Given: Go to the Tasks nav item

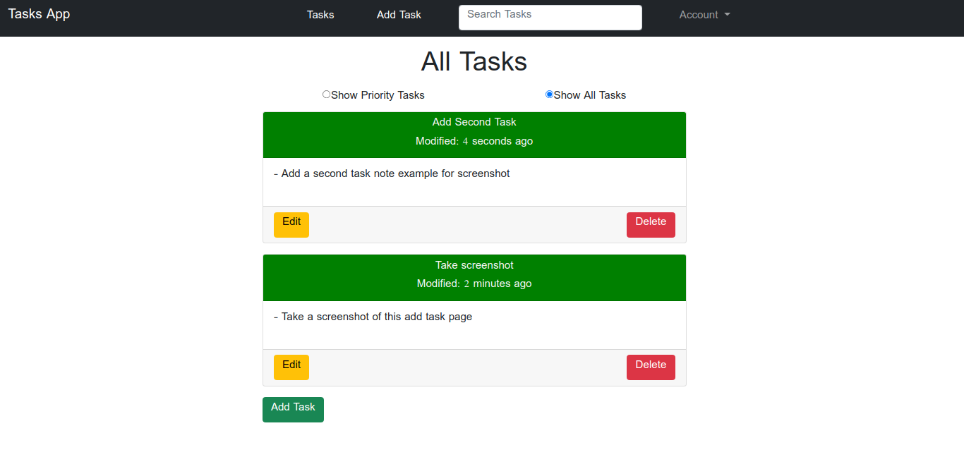Looking at the screenshot, I should (320, 15).
